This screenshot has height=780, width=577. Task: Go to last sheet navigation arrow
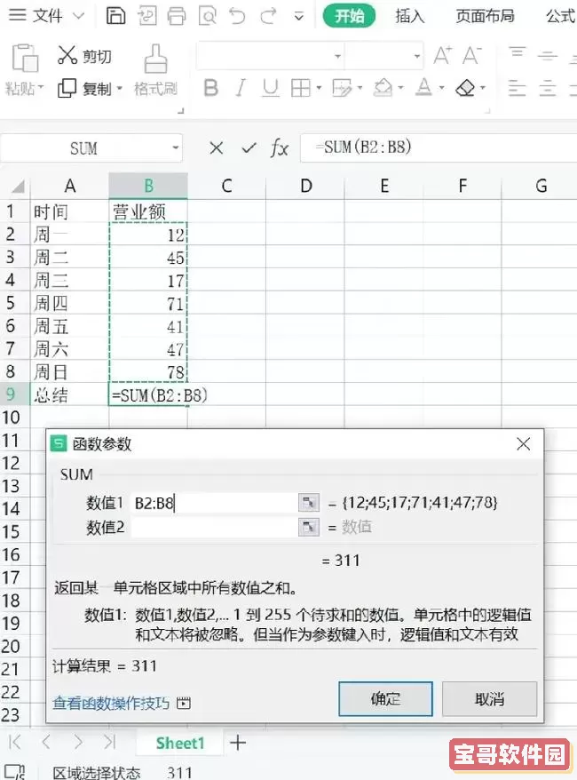click(x=109, y=743)
